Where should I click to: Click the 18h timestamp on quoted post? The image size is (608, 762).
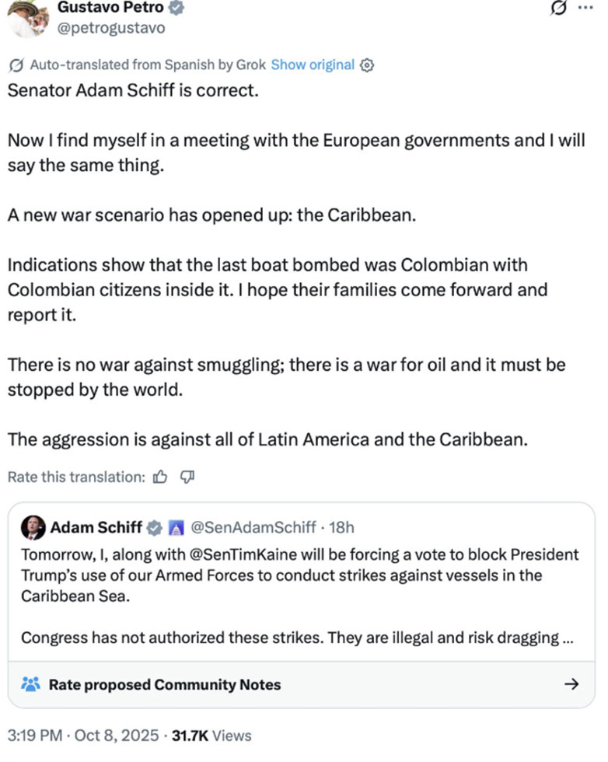[x=341, y=528]
